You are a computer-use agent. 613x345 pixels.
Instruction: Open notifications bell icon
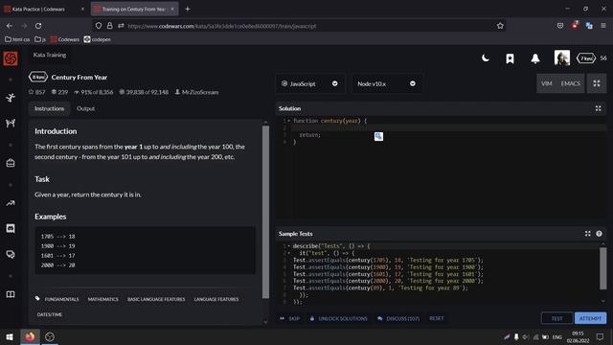535,58
